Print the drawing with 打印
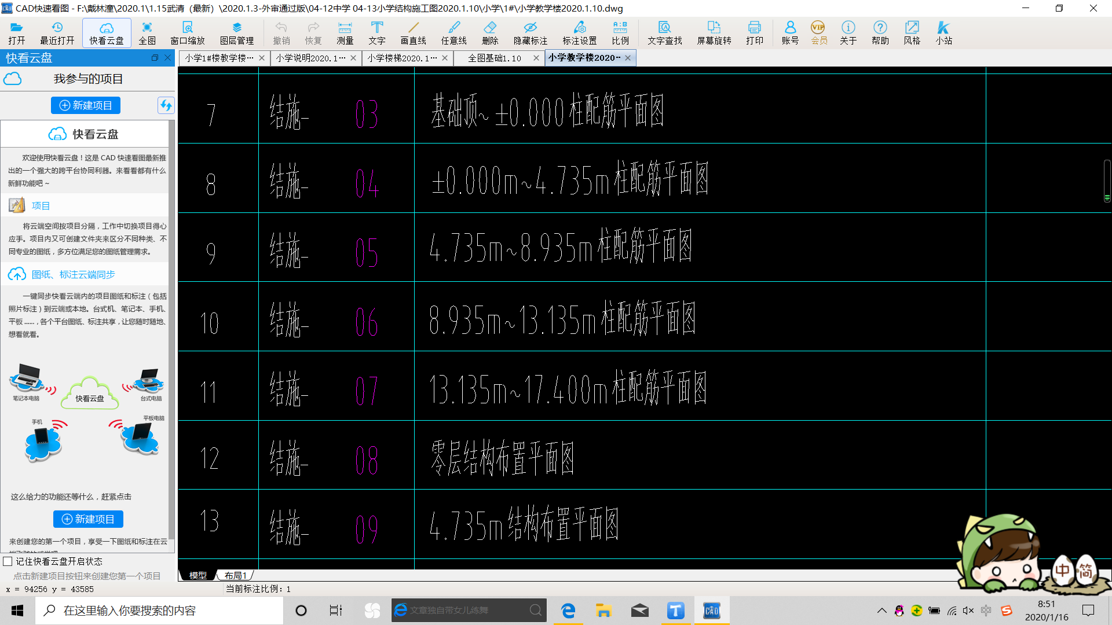The height and width of the screenshot is (625, 1112). [755, 33]
